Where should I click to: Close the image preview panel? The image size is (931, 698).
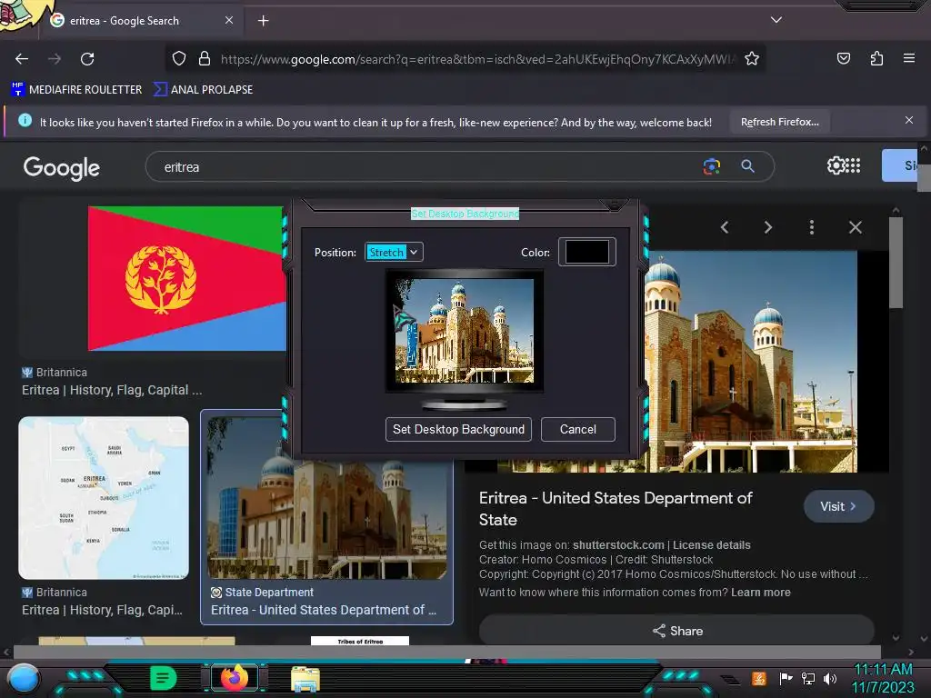(x=855, y=227)
